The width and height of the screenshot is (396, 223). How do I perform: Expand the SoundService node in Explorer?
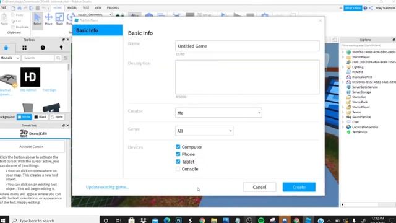343,117
